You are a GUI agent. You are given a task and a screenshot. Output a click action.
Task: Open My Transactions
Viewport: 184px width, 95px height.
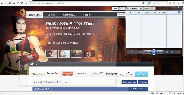[x=129, y=82]
